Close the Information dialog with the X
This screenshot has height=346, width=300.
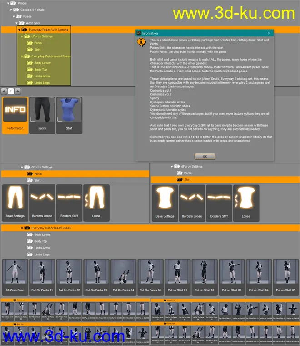(269, 33)
